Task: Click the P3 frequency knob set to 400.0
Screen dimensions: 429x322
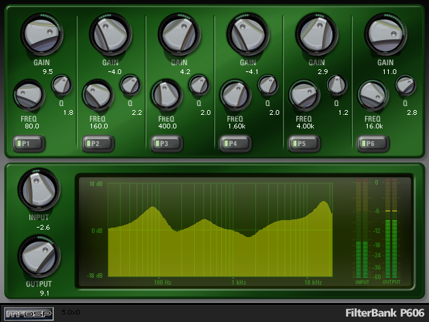Action: 166,95
